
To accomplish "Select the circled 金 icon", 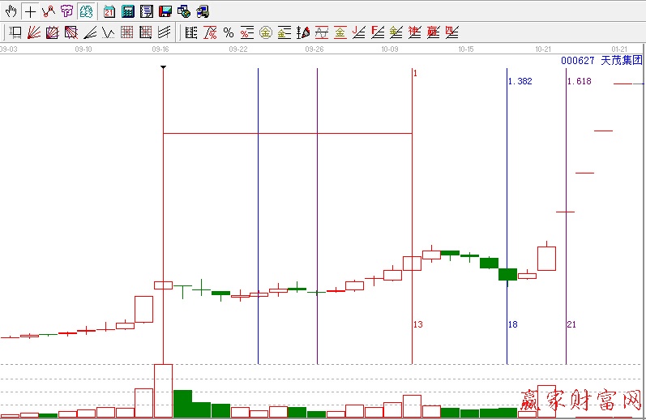I will click(x=266, y=32).
